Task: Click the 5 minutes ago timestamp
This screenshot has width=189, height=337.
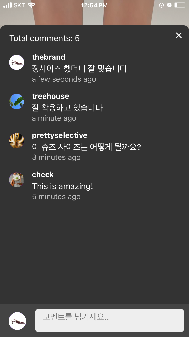Action: 56,197
